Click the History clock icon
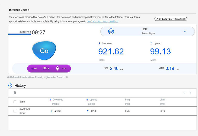The width and height of the screenshot is (198, 136). 10,86
